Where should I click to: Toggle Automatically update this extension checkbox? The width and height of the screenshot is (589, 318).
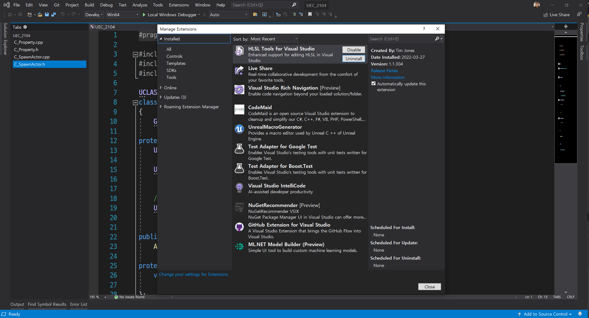373,83
